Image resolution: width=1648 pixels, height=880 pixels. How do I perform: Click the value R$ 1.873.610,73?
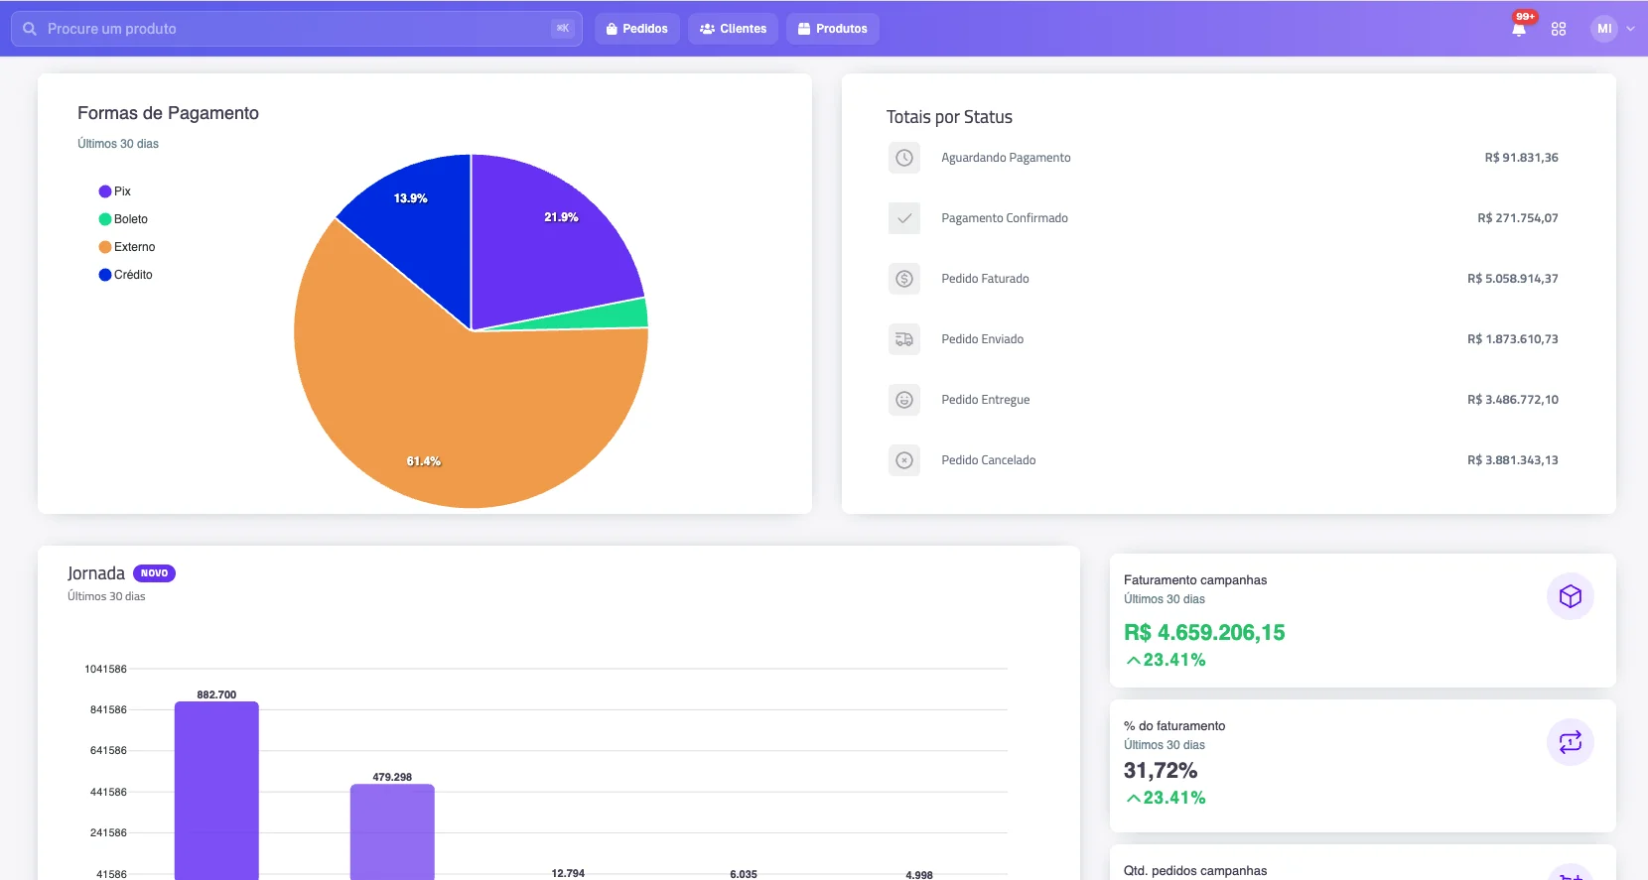pyautogui.click(x=1512, y=339)
